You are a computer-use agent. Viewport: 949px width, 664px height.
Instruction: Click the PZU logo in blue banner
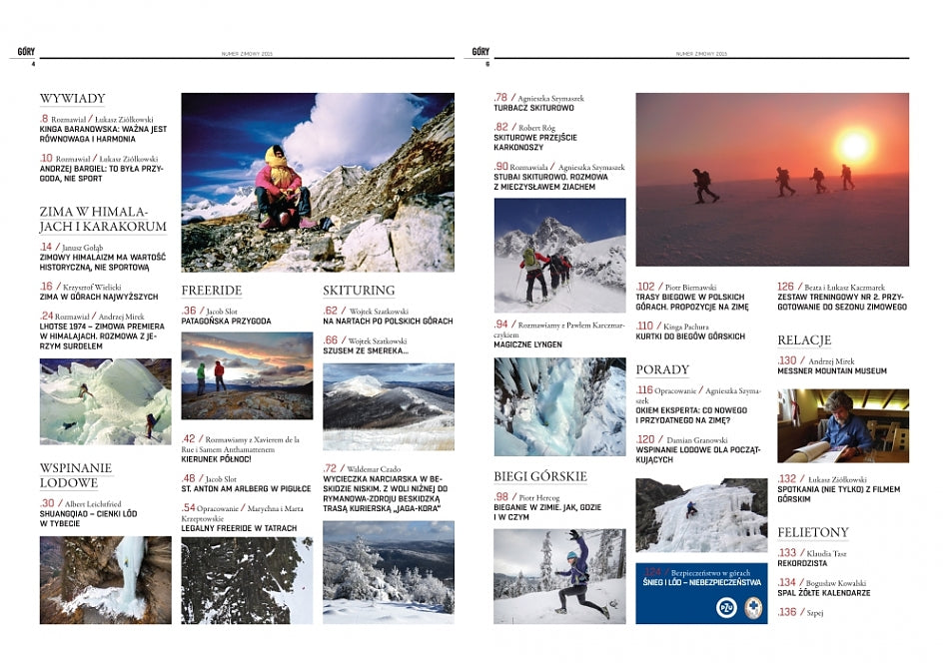725,607
